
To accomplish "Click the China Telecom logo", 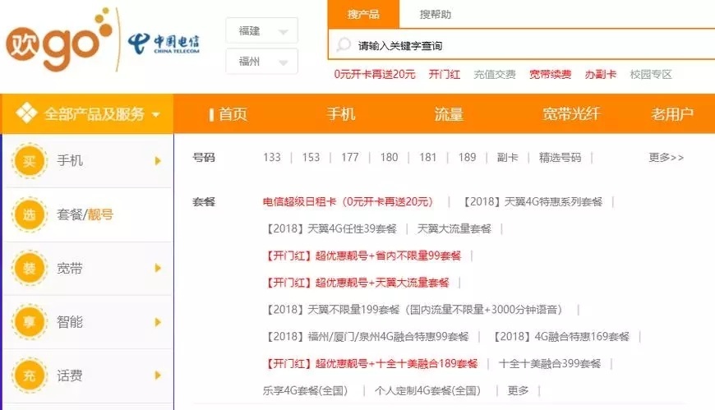I will pos(164,44).
